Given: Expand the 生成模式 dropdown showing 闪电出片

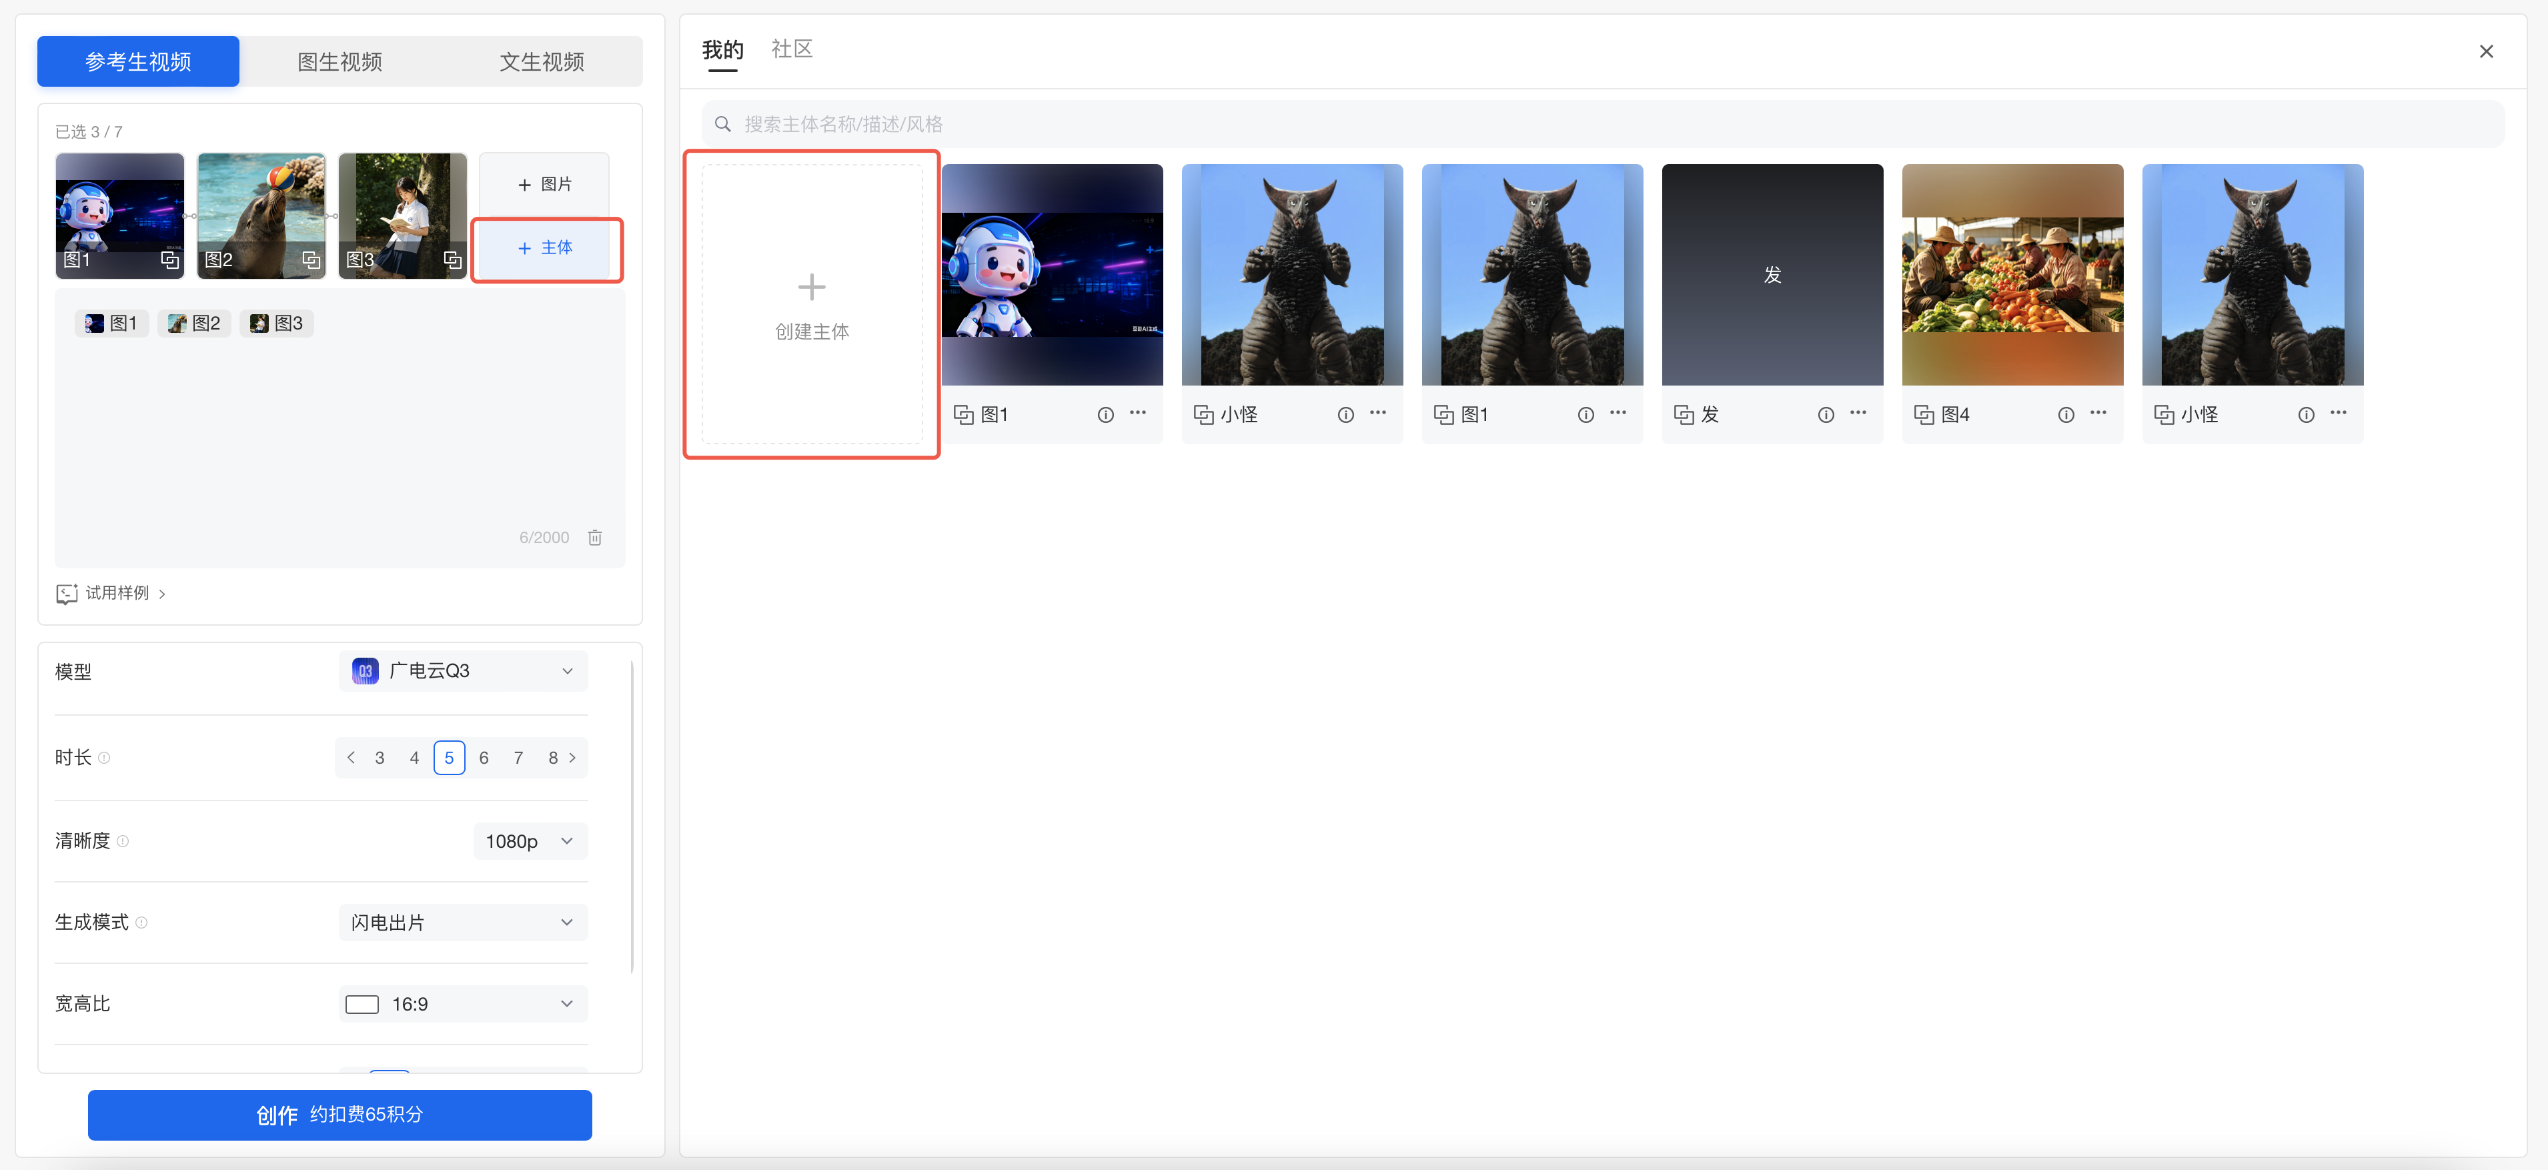Looking at the screenshot, I should [463, 922].
